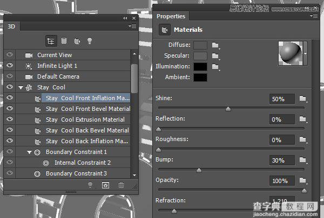This screenshot has height=218, width=324.
Task: Toggle visibility of Current View
Action: point(10,54)
